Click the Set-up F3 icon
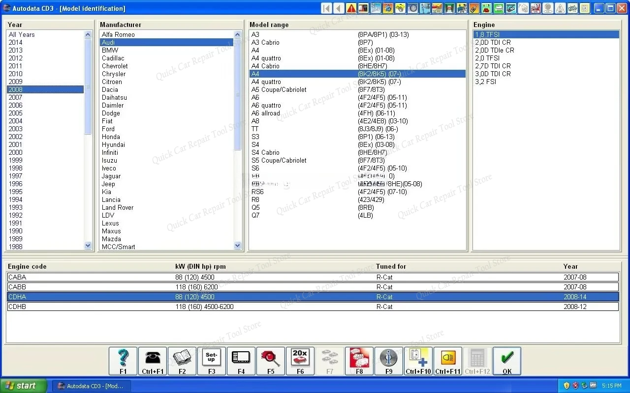The image size is (630, 393). pos(212,360)
